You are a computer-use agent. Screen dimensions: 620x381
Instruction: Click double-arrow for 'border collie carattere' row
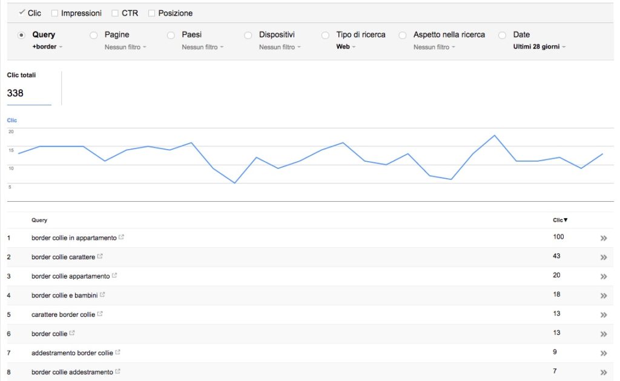[604, 257]
